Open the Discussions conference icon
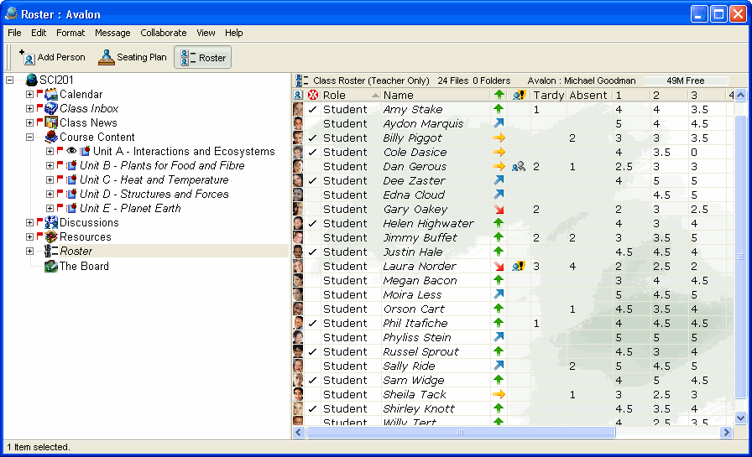752x457 pixels. coord(51,223)
